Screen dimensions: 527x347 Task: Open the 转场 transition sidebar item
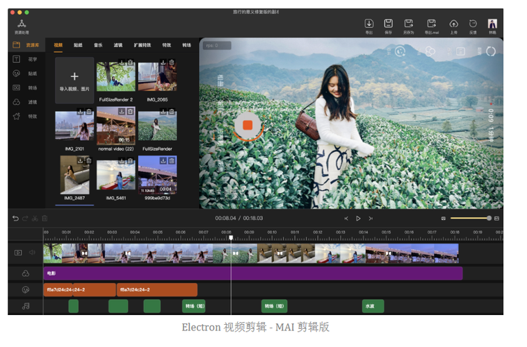tap(25, 88)
